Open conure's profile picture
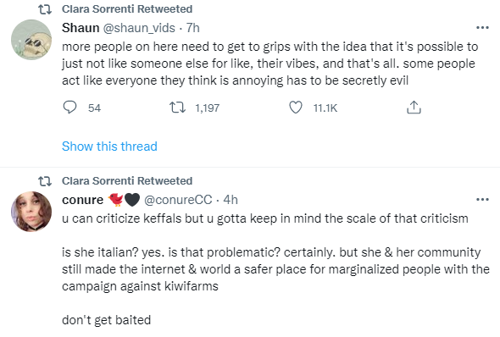This screenshot has width=500, height=337. (31, 212)
